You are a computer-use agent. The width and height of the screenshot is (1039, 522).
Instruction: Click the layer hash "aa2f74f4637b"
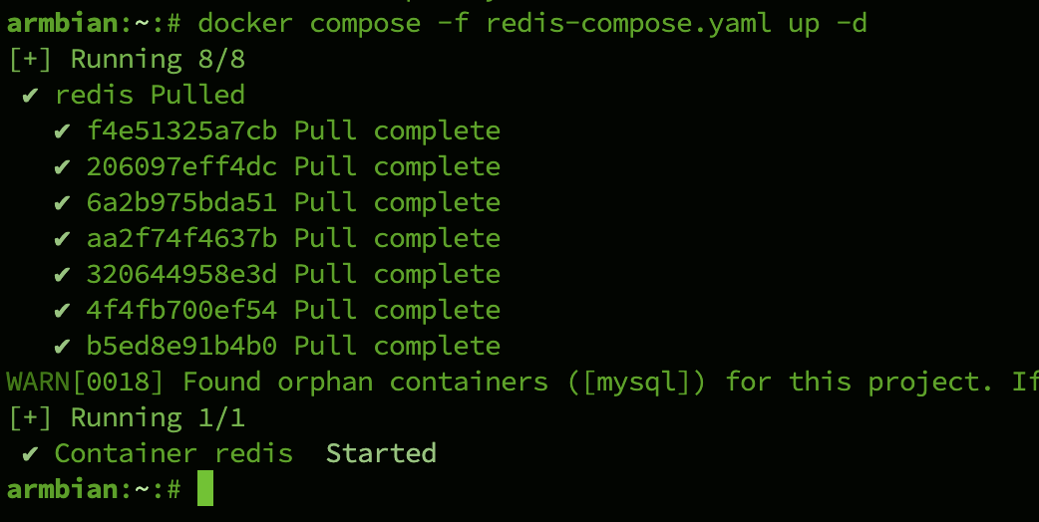pyautogui.click(x=181, y=239)
